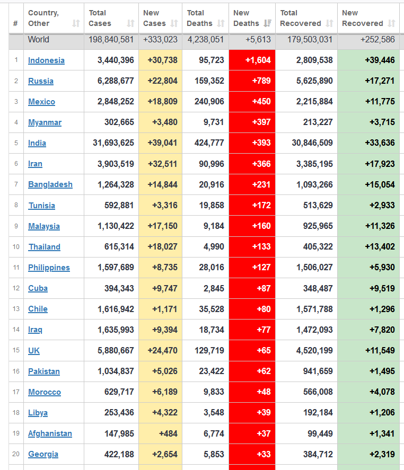Open the Malaysia country link
Image resolution: width=404 pixels, height=470 pixels.
coord(44,226)
